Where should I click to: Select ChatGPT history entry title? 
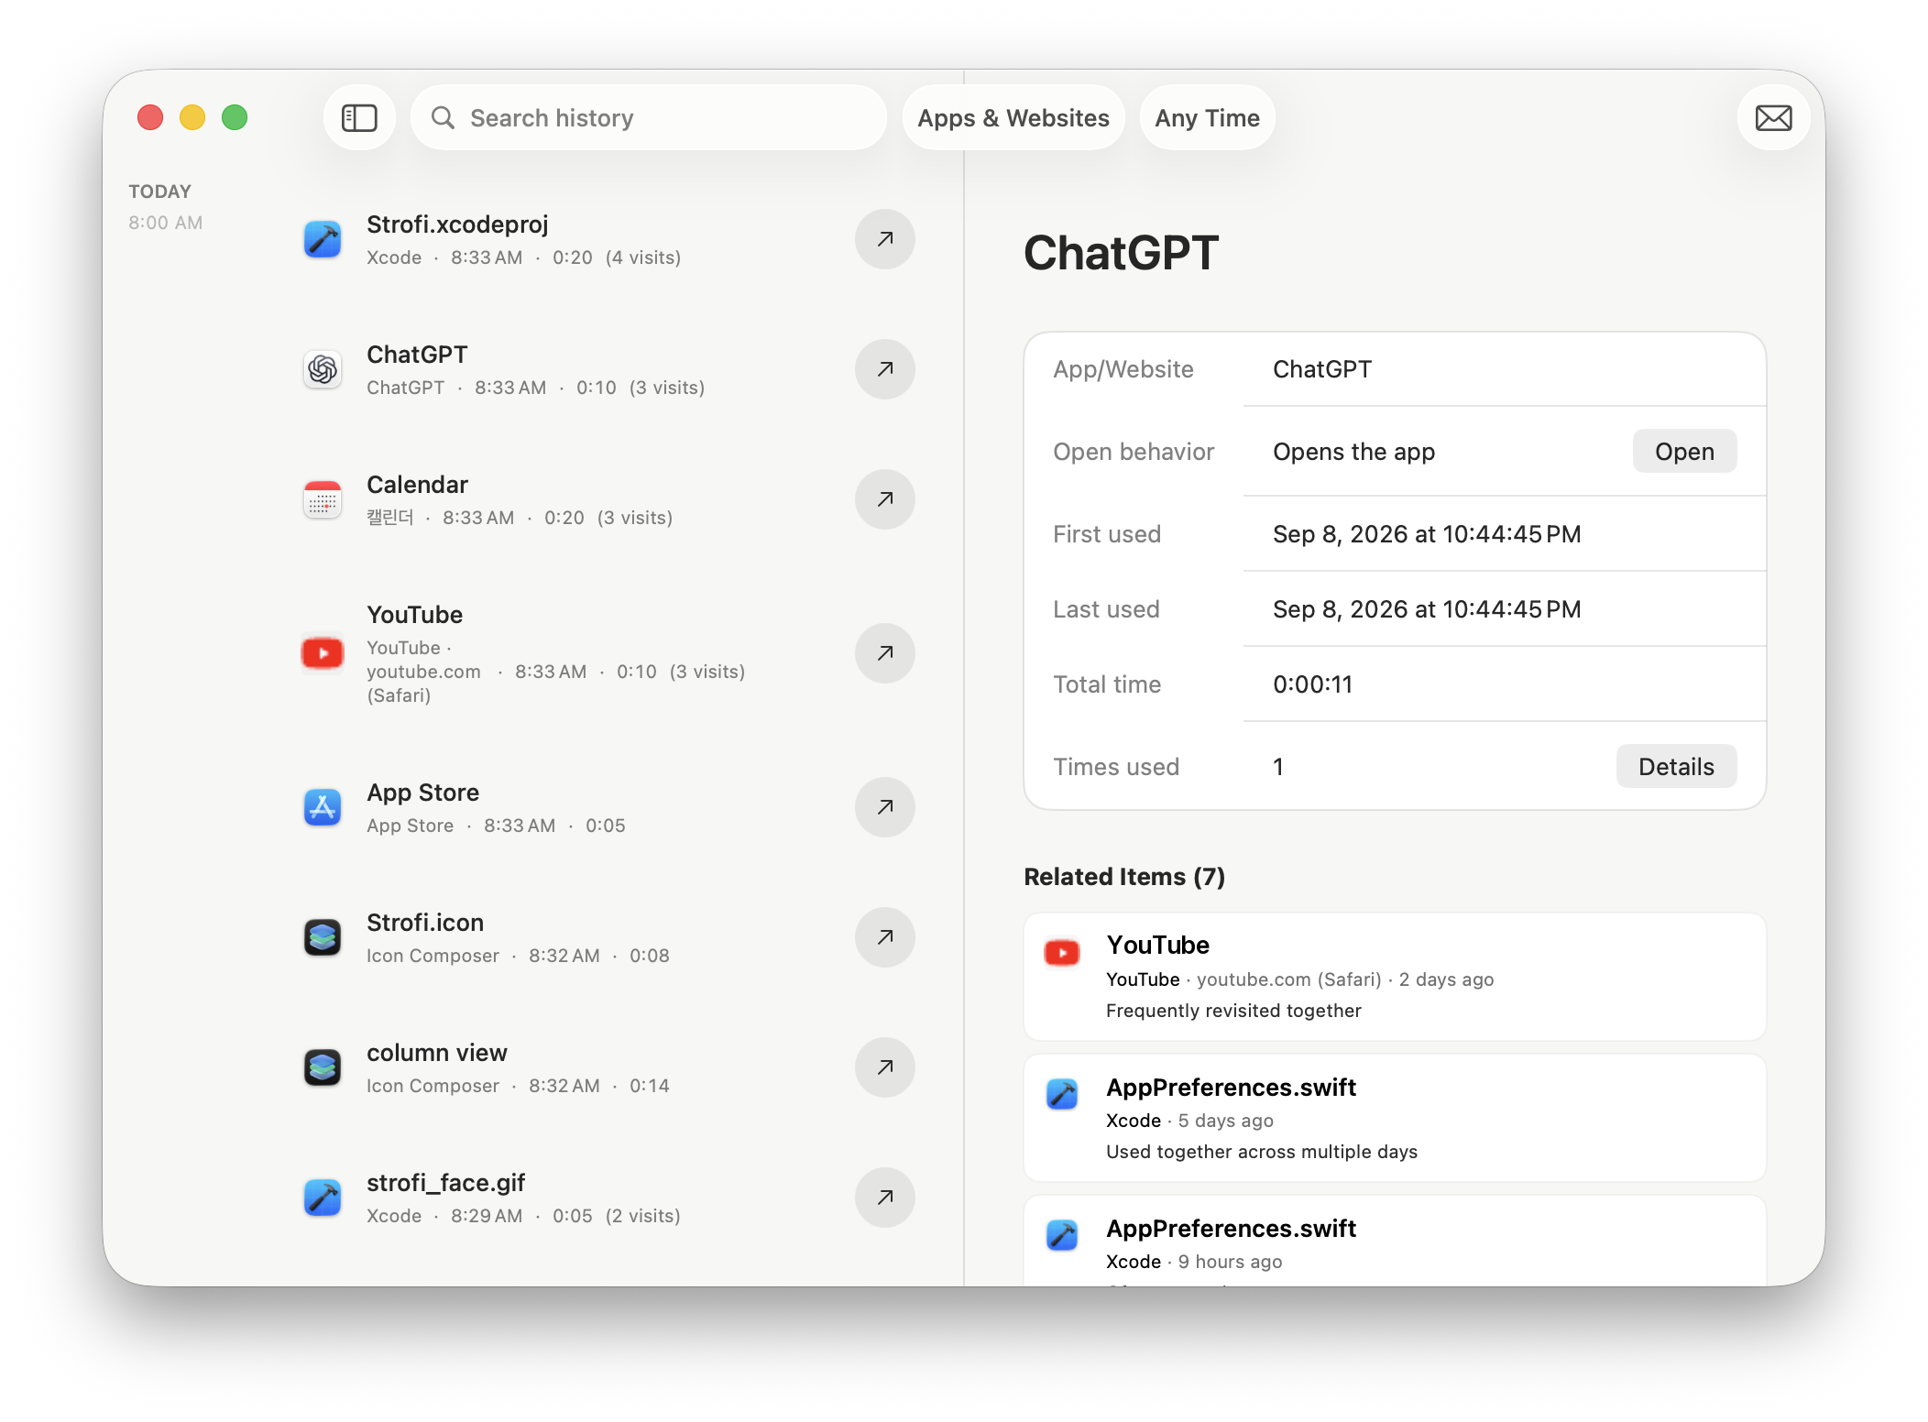pos(417,355)
